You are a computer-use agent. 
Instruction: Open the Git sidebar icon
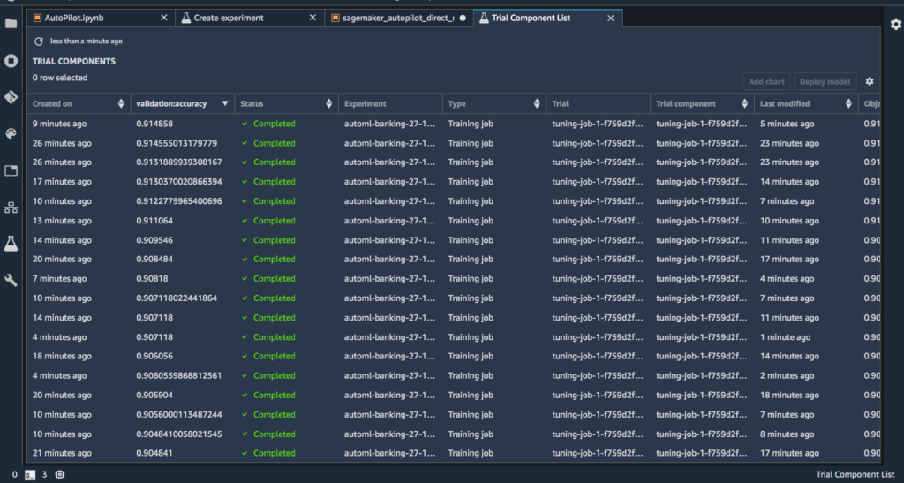11,97
